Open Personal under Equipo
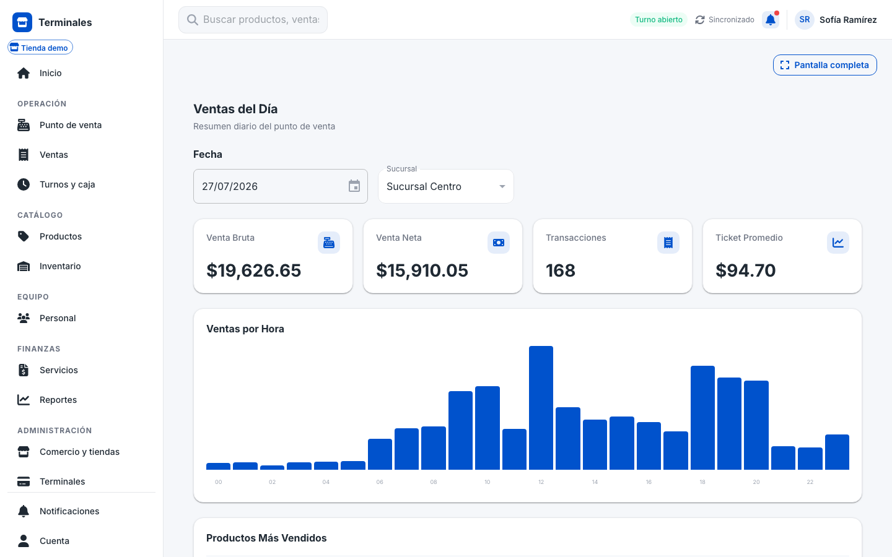 [x=82, y=318]
